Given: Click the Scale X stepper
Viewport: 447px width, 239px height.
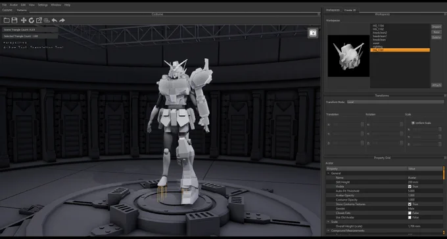Looking at the screenshot, I should [440, 130].
